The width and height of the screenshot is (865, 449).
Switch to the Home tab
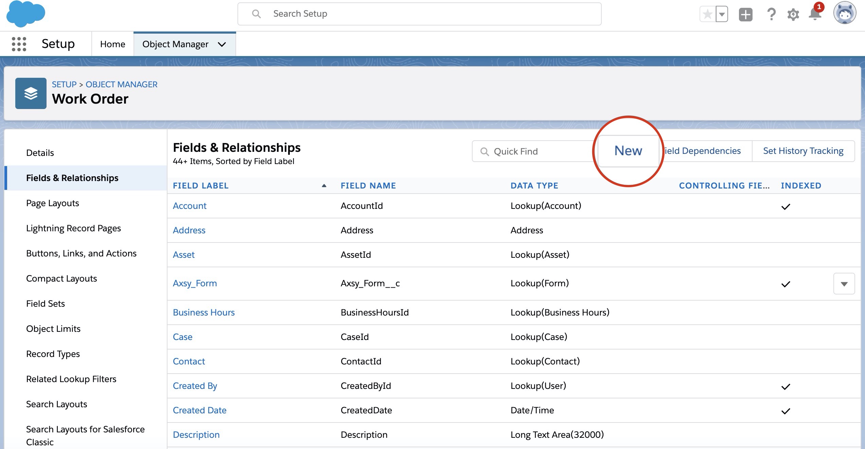click(x=112, y=44)
